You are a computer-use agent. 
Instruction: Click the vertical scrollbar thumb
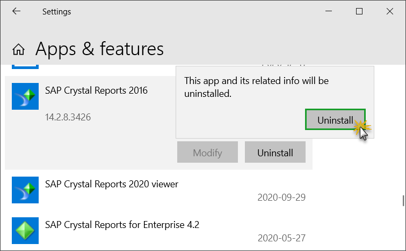pyautogui.click(x=403, y=201)
